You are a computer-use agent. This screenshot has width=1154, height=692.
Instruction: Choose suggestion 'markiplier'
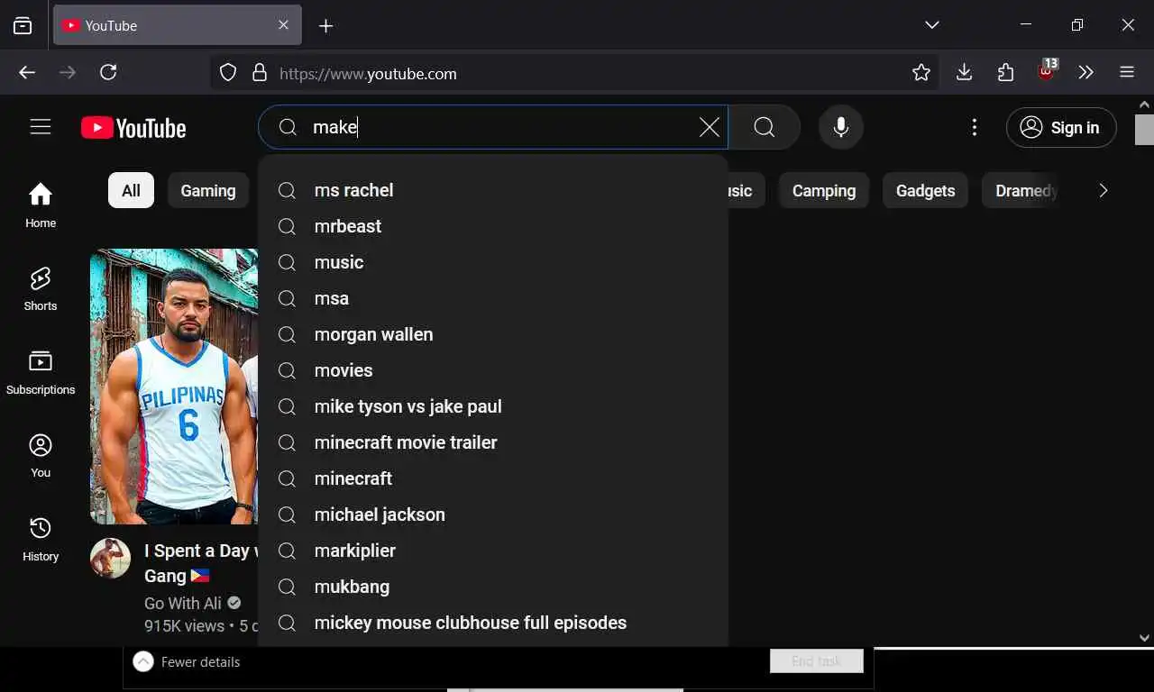coord(493,551)
